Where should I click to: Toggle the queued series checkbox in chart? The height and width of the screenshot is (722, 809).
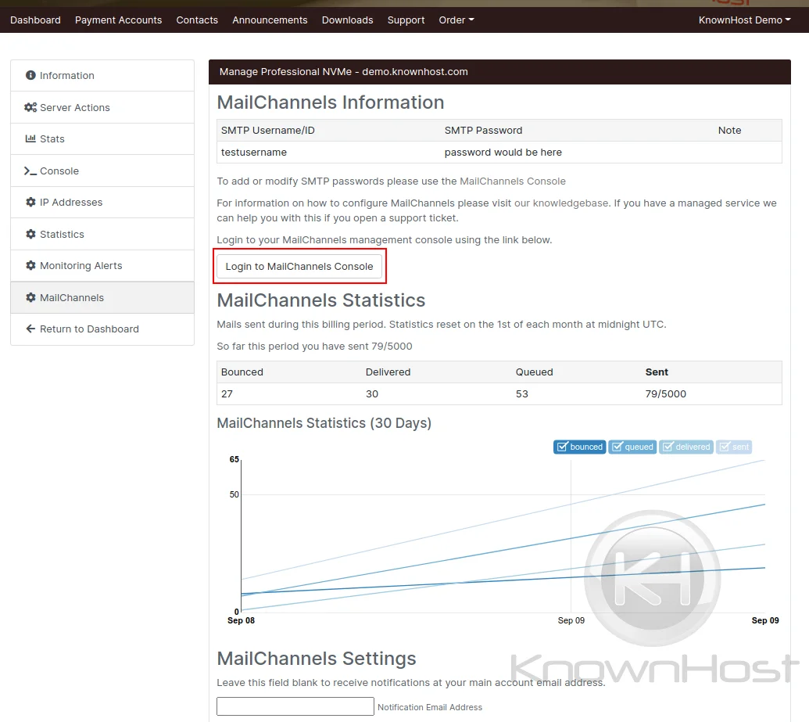pos(617,447)
